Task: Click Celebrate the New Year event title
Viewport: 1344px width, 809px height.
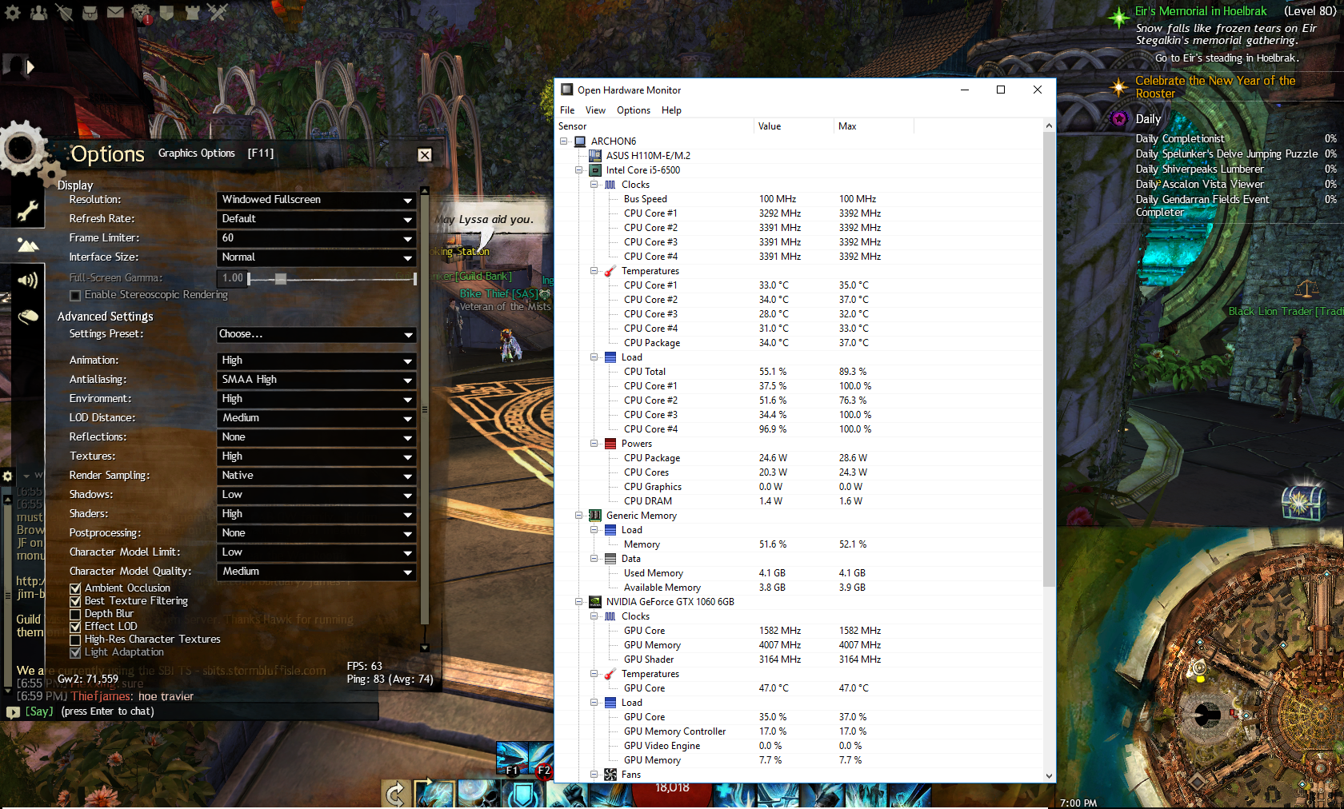Action: pos(1215,87)
